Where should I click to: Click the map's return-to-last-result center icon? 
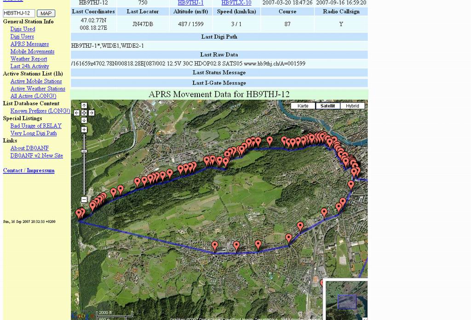point(84,113)
